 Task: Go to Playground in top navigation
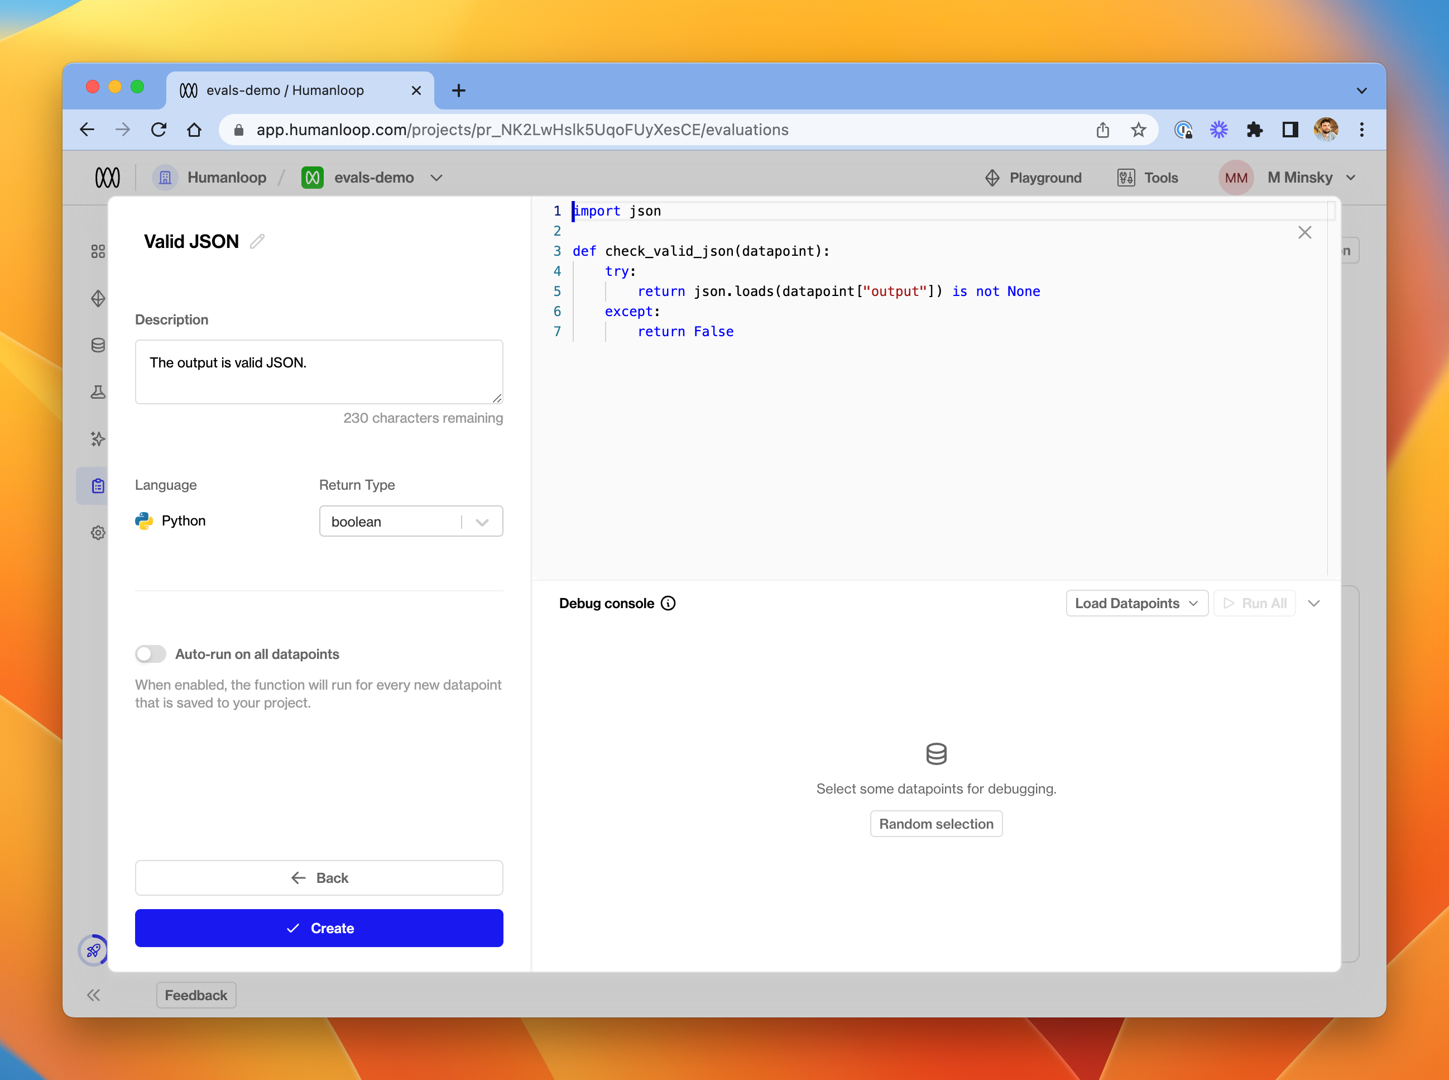click(x=1034, y=178)
